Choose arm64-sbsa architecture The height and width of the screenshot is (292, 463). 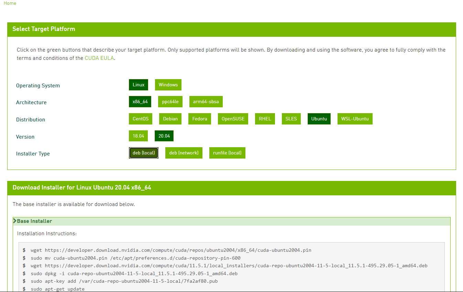(x=206, y=102)
